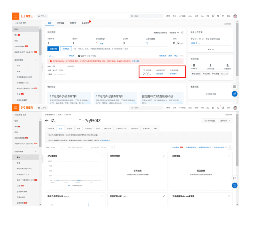This screenshot has height=226, width=260.
Task: Open 周期 1小时 period dropdown
Action: tap(54, 147)
